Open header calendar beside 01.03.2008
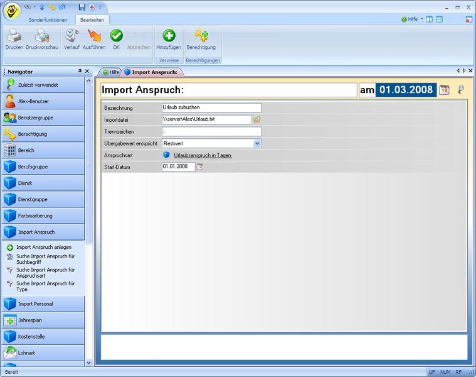The width and height of the screenshot is (476, 377). coord(444,90)
